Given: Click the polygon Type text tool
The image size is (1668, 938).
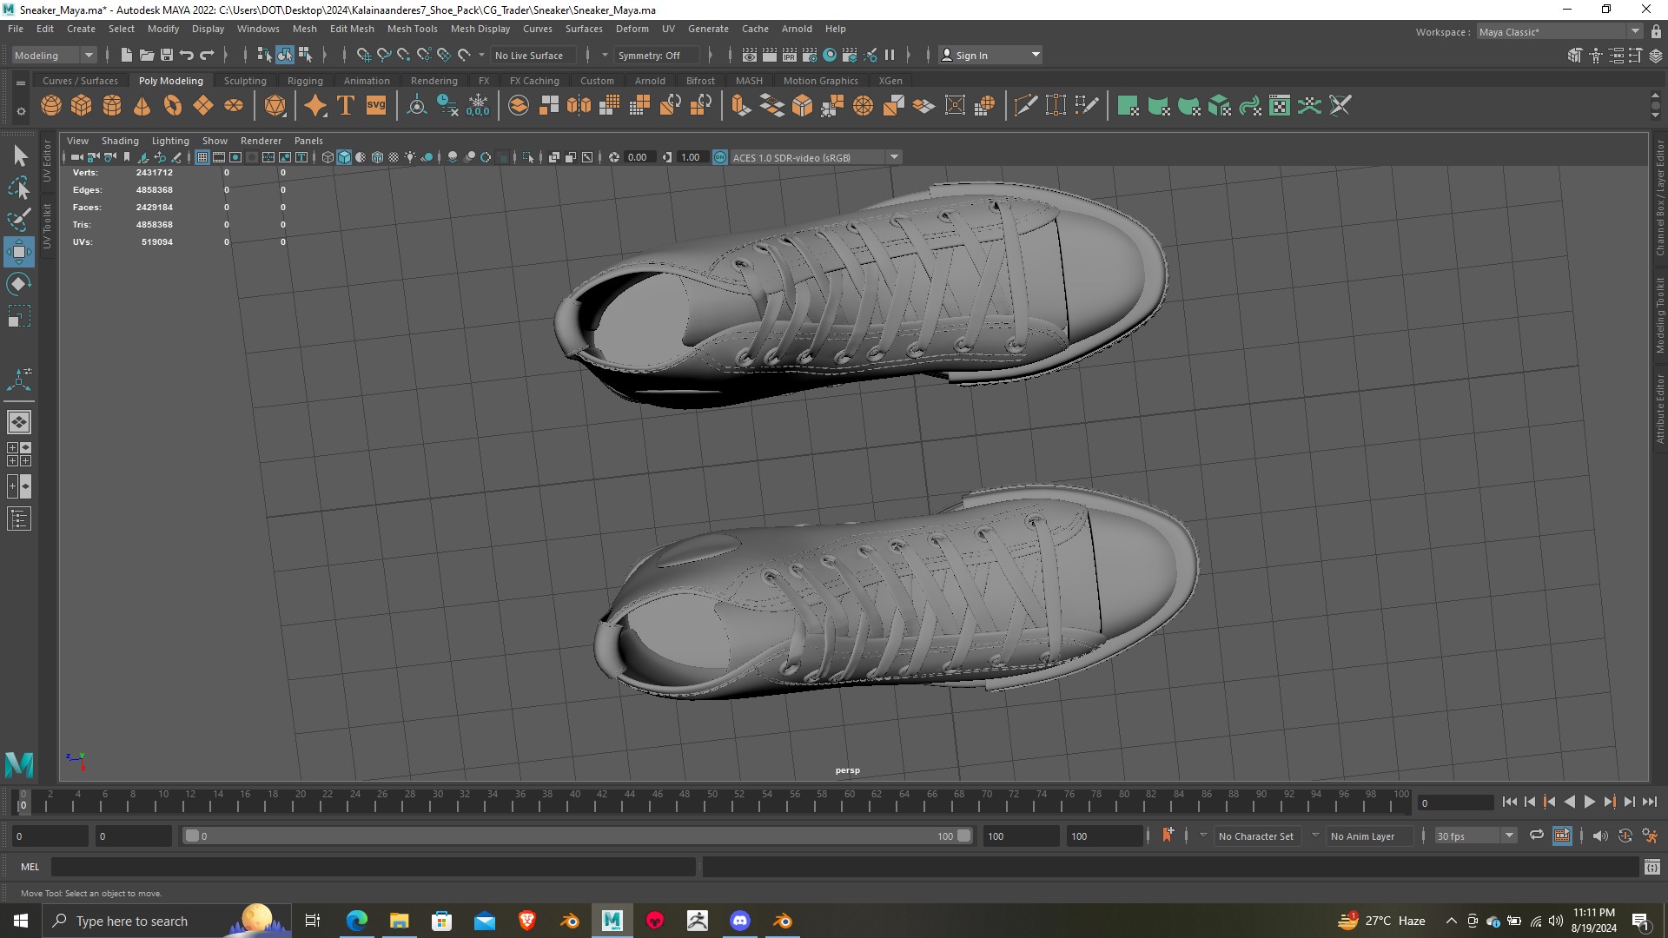Looking at the screenshot, I should [346, 106].
